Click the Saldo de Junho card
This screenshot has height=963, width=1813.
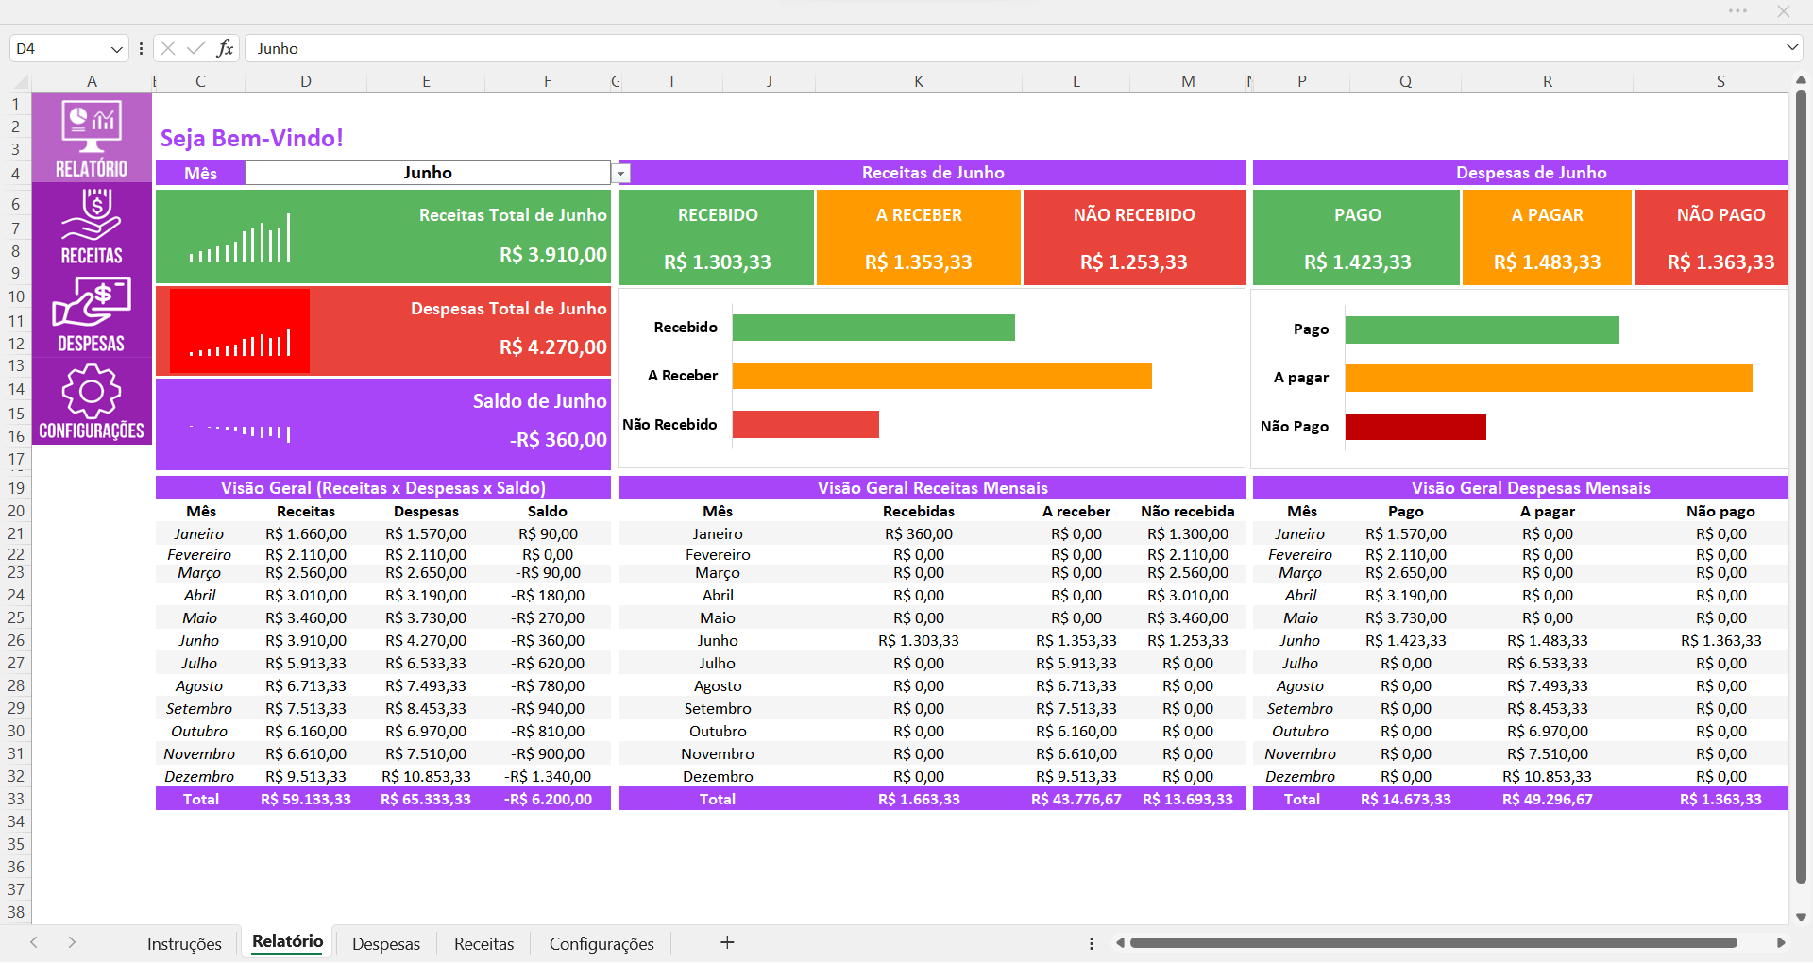383,424
